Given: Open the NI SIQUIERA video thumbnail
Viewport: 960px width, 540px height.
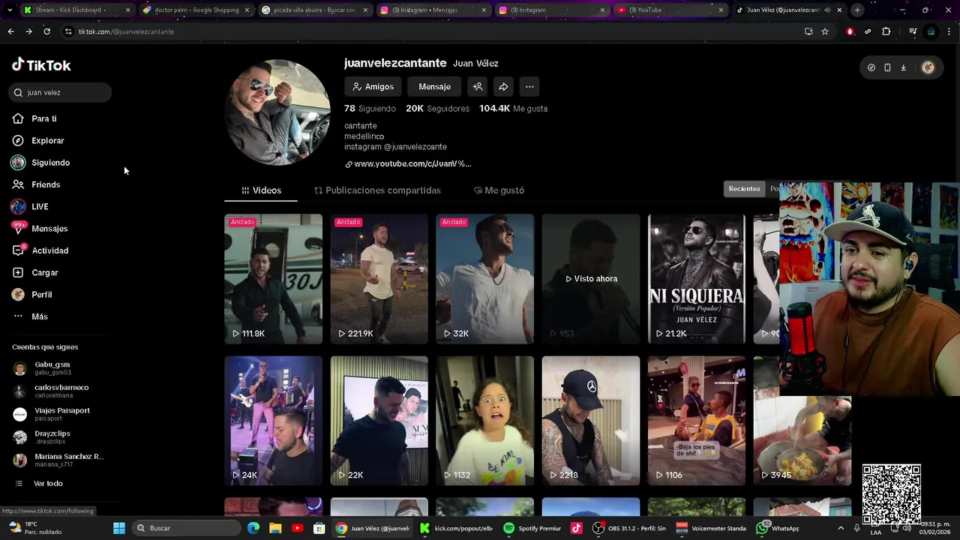Looking at the screenshot, I should (x=697, y=279).
